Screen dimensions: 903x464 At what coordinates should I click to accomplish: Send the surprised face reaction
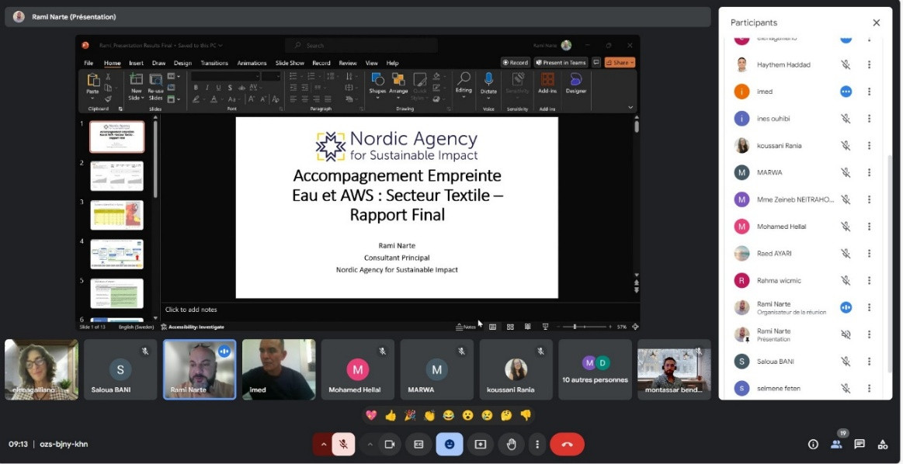[467, 415]
